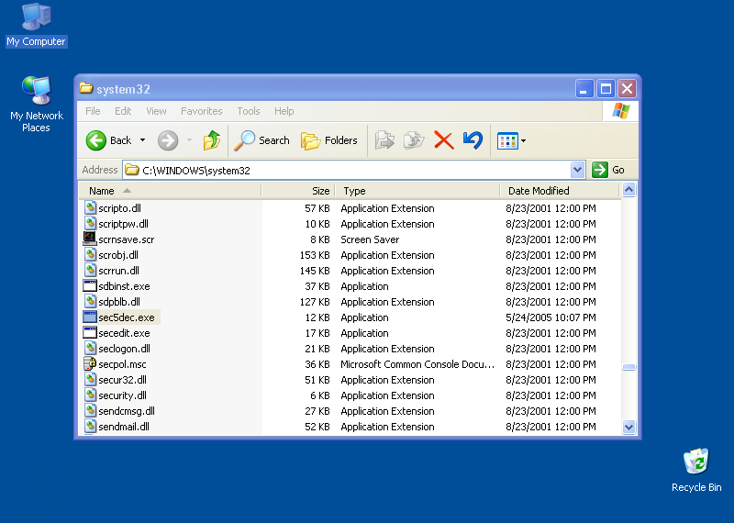Screen dimensions: 734x523
Task: Expand the address bar dropdown arrow
Action: [x=578, y=170]
